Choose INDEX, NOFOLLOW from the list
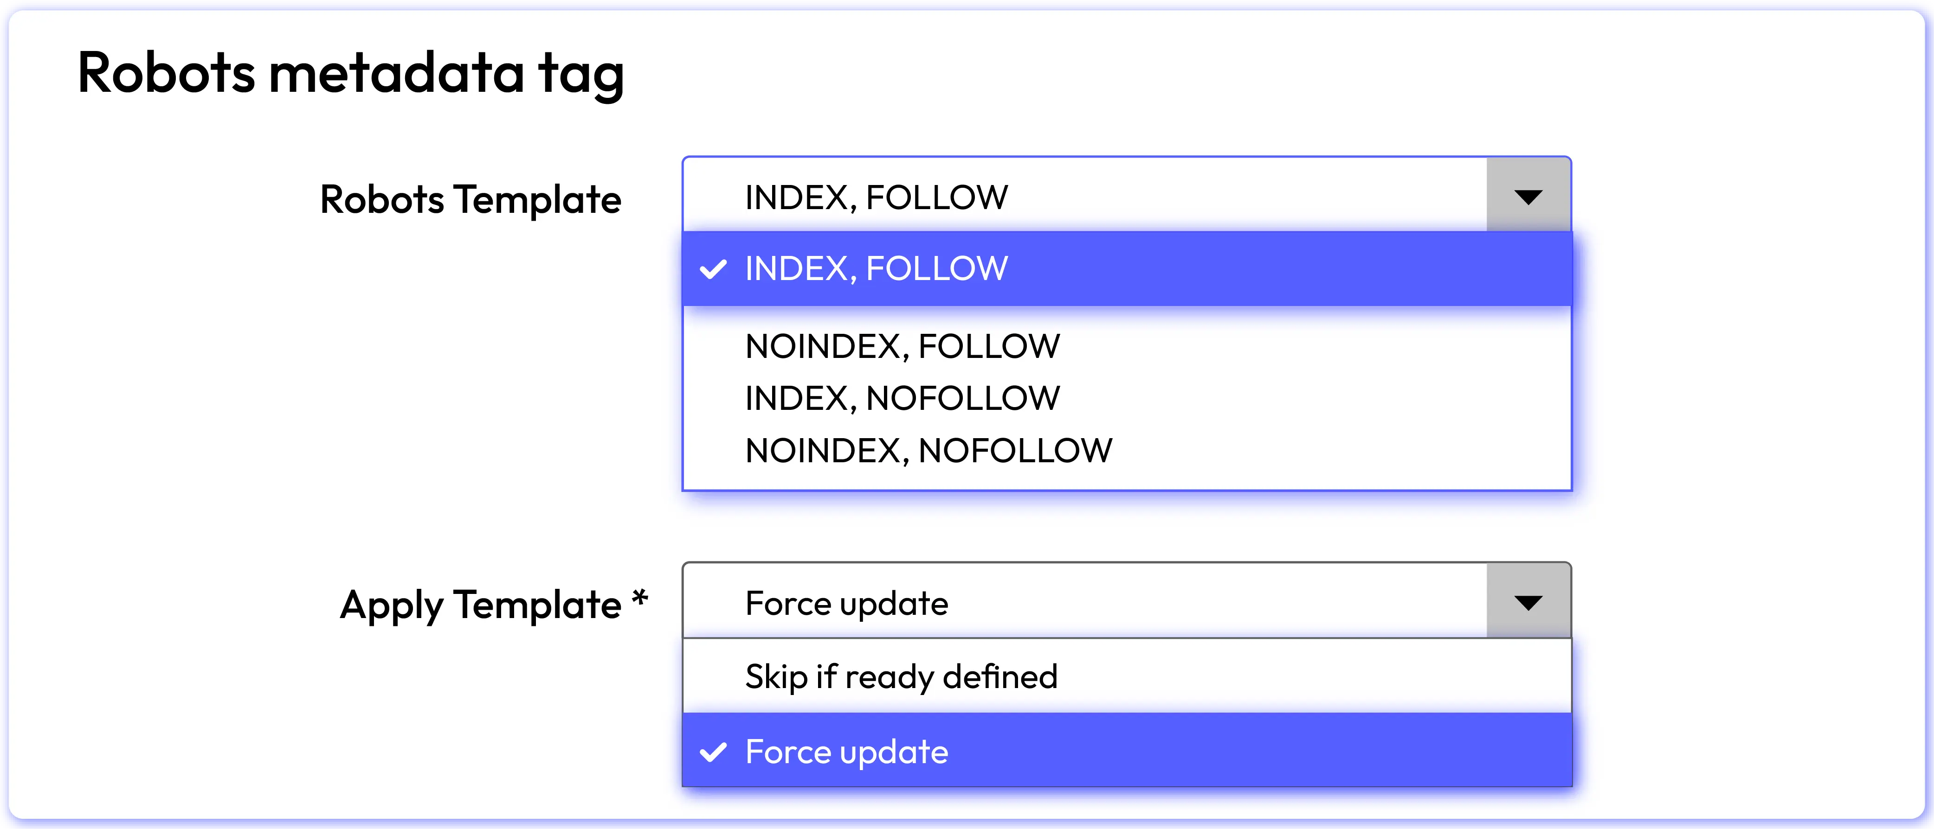 [x=902, y=398]
